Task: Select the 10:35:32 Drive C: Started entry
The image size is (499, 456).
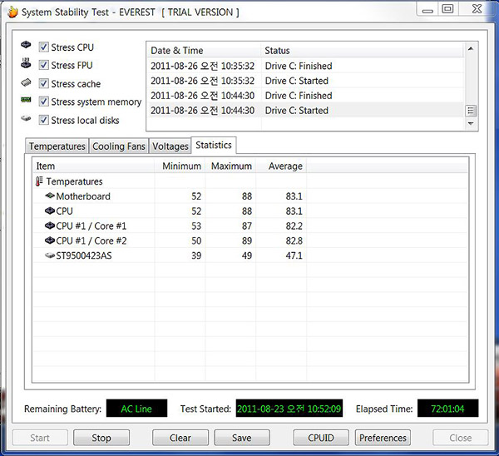Action: (x=305, y=81)
